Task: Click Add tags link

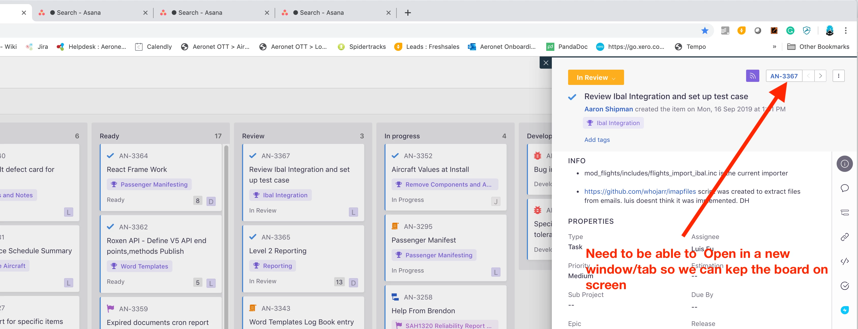Action: tap(597, 140)
